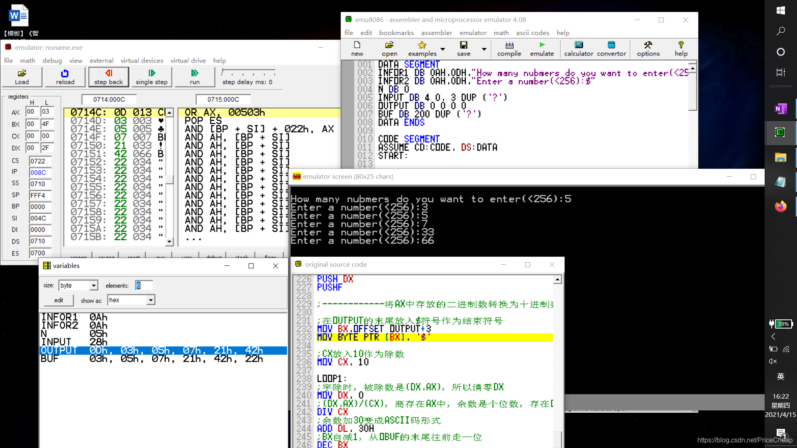Open Firefox from the Windows taskbar
Image resolution: width=797 pixels, height=448 pixels.
tap(780, 206)
